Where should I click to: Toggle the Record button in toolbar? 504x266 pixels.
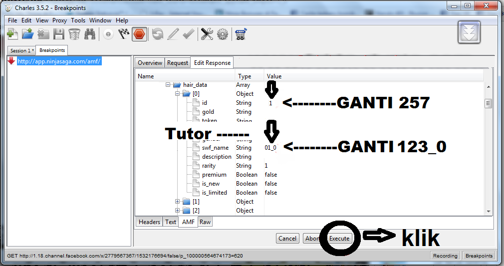[x=108, y=34]
